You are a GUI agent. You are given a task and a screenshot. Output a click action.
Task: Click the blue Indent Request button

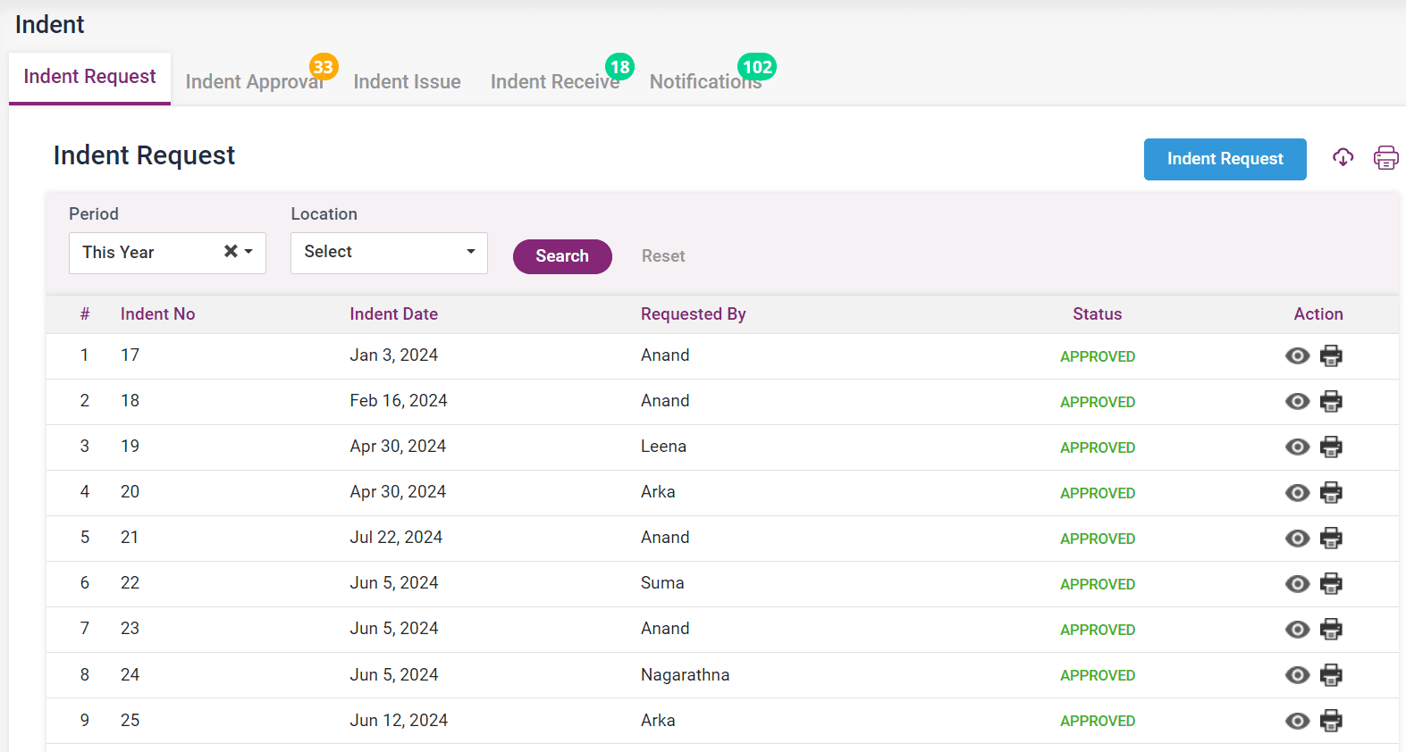tap(1225, 159)
